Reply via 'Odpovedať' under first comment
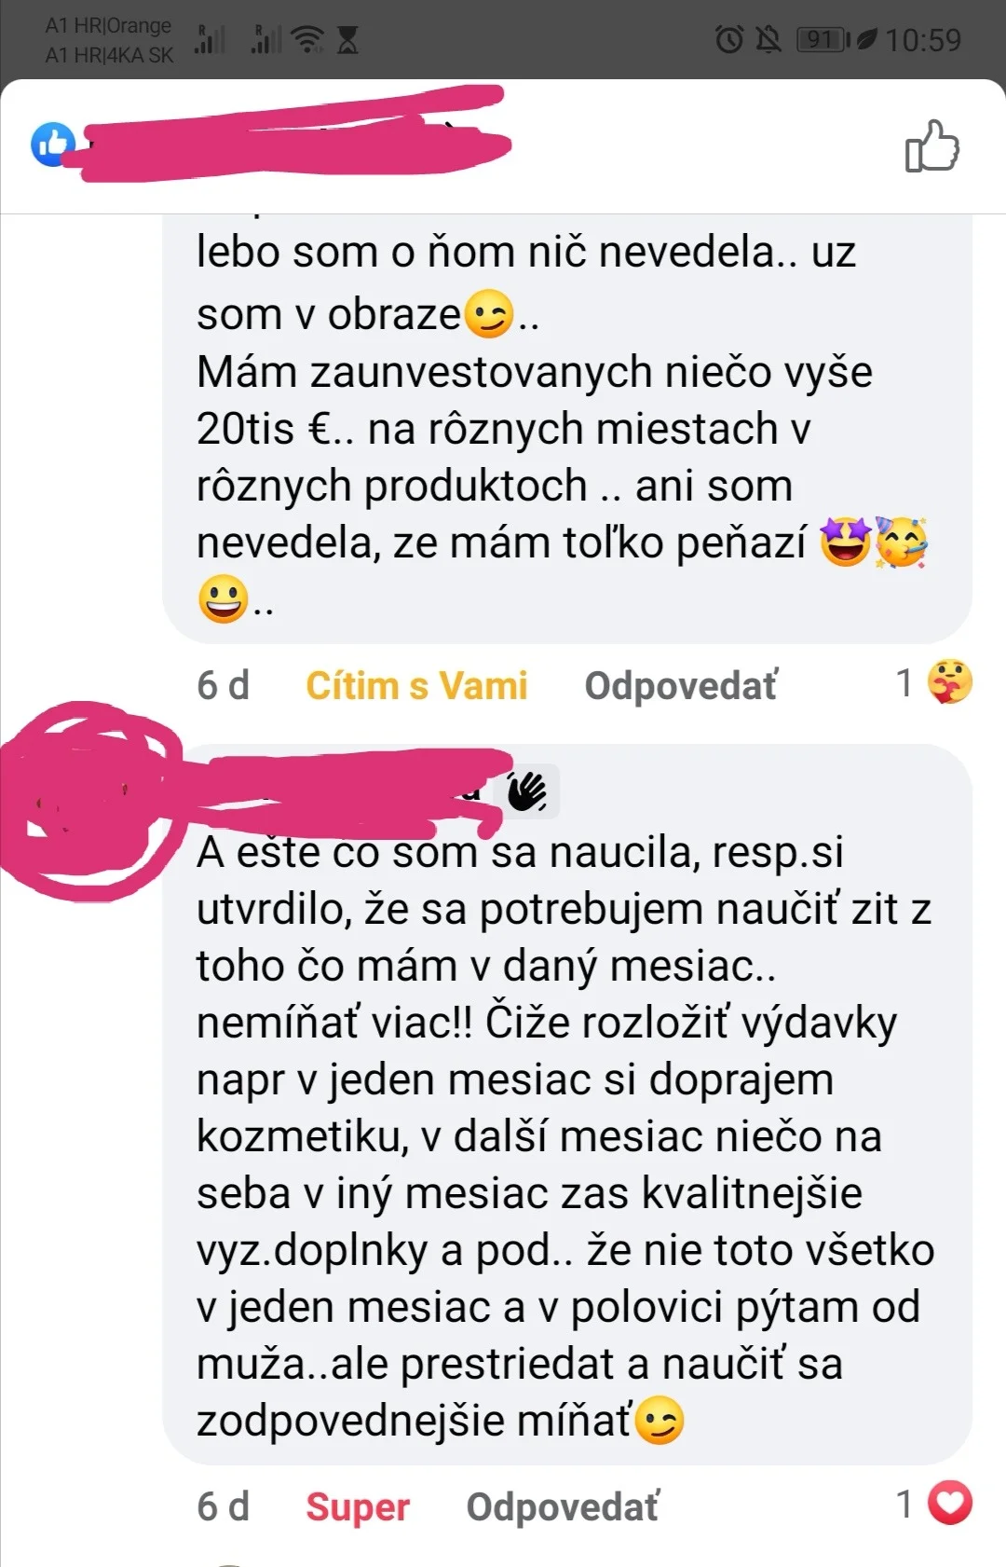This screenshot has width=1006, height=1567. click(681, 685)
